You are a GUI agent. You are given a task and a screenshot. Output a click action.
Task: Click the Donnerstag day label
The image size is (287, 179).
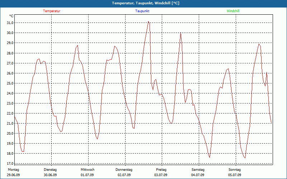coord(124,170)
